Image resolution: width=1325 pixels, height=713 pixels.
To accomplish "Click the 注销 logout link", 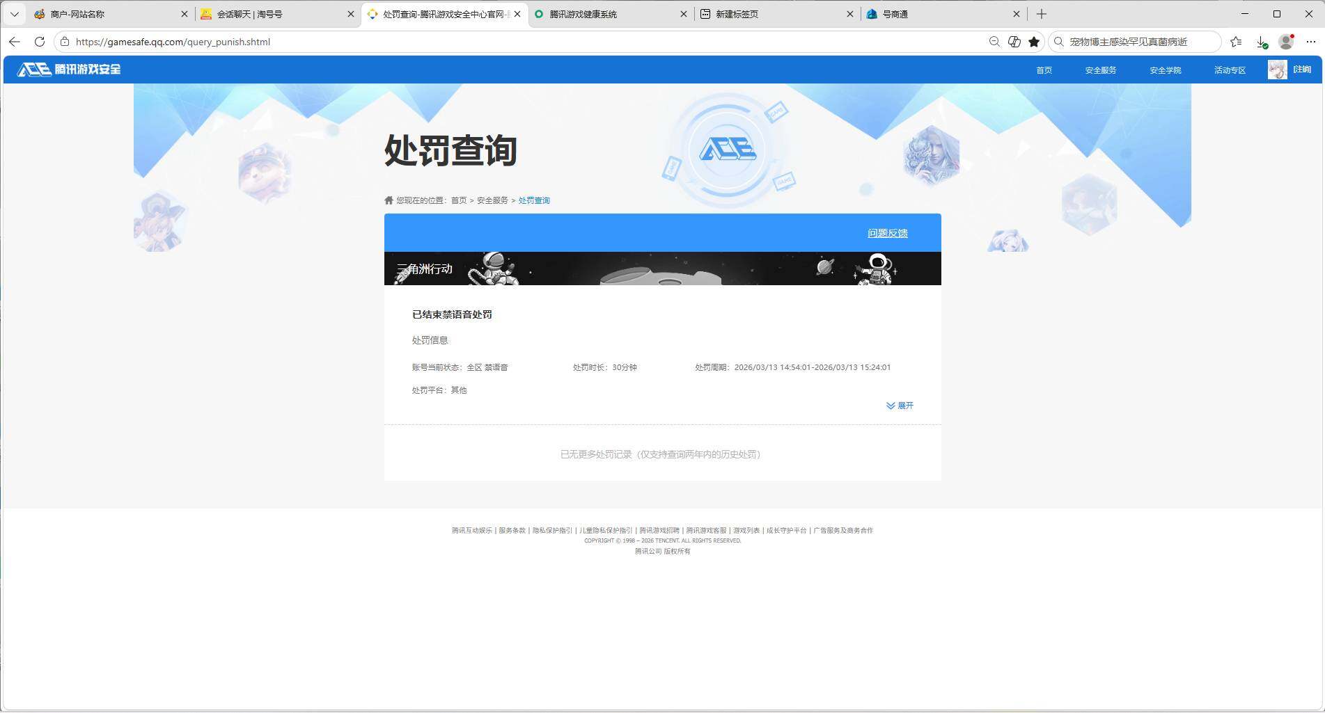I will (1302, 70).
